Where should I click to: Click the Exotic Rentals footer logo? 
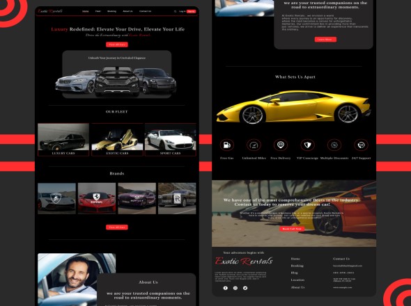click(244, 261)
